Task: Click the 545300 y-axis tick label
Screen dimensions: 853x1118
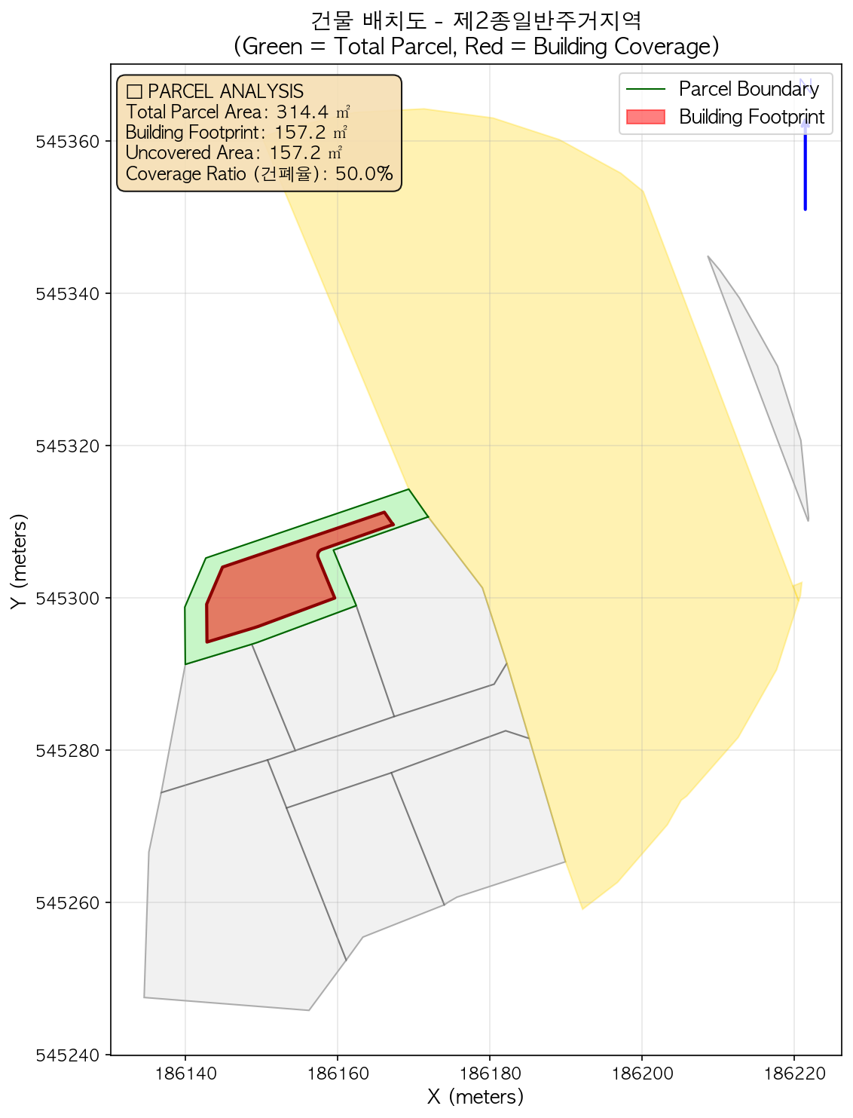Action: (68, 599)
